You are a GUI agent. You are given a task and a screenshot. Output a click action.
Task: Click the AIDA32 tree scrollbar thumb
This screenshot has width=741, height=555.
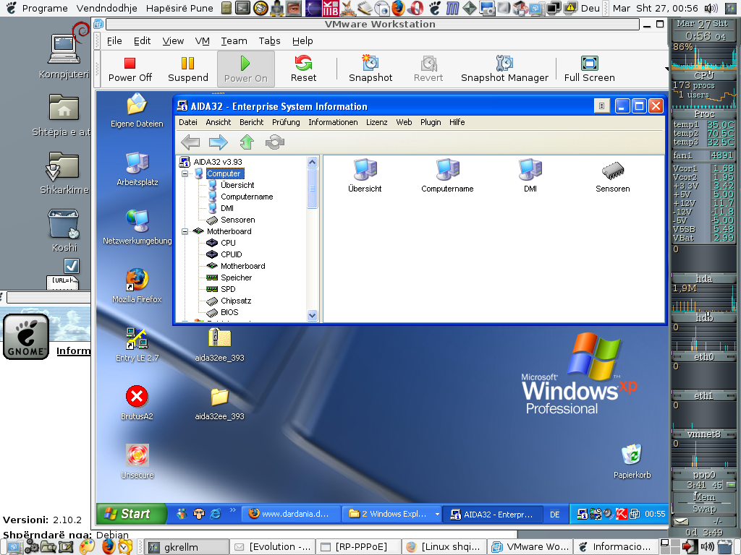tap(312, 189)
